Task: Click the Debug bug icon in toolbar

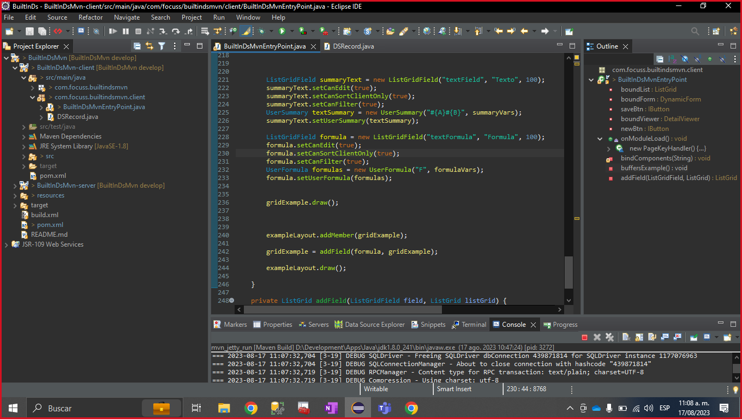Action: pyautogui.click(x=261, y=31)
